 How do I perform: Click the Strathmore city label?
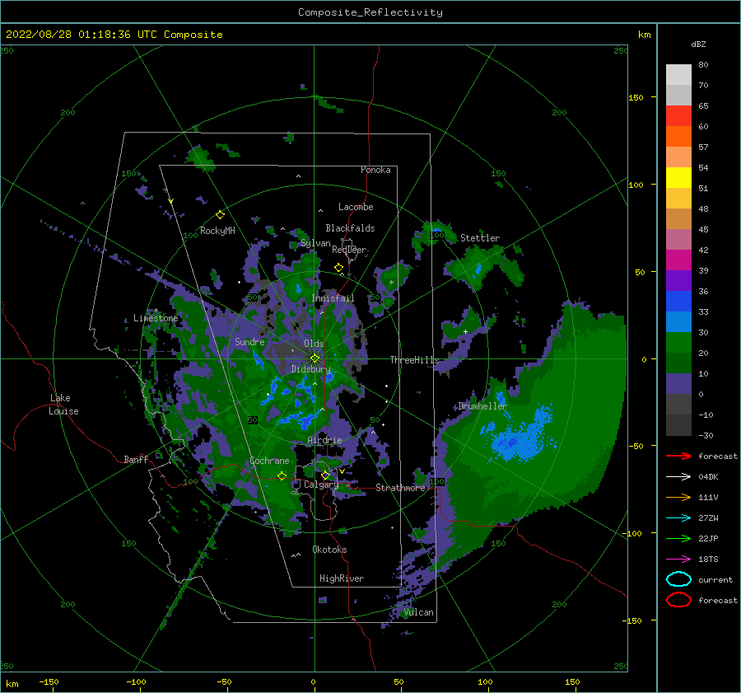(x=400, y=488)
